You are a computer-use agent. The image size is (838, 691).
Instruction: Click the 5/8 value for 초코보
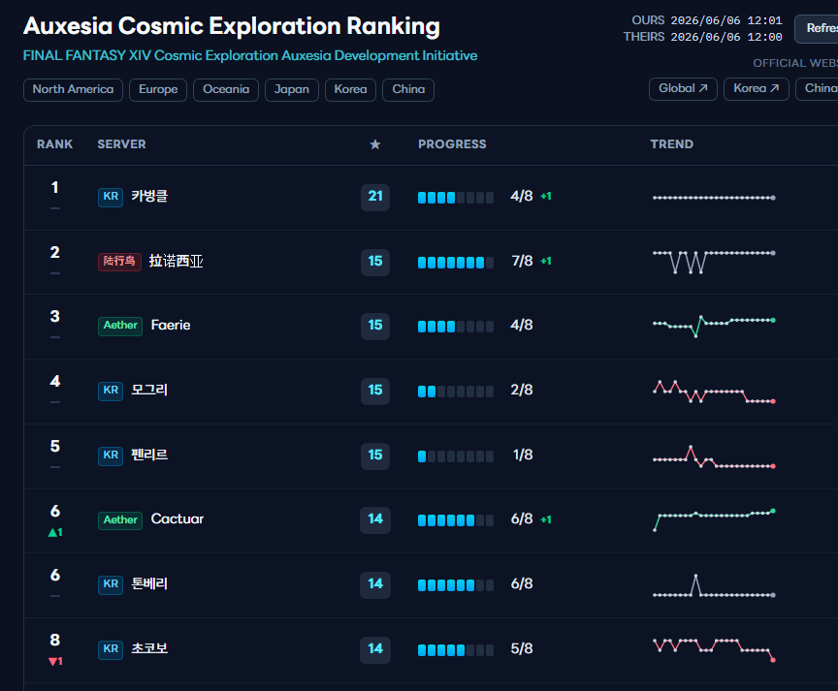522,648
